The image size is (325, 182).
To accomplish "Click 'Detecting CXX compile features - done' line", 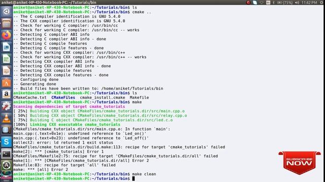I will pos(61,75).
